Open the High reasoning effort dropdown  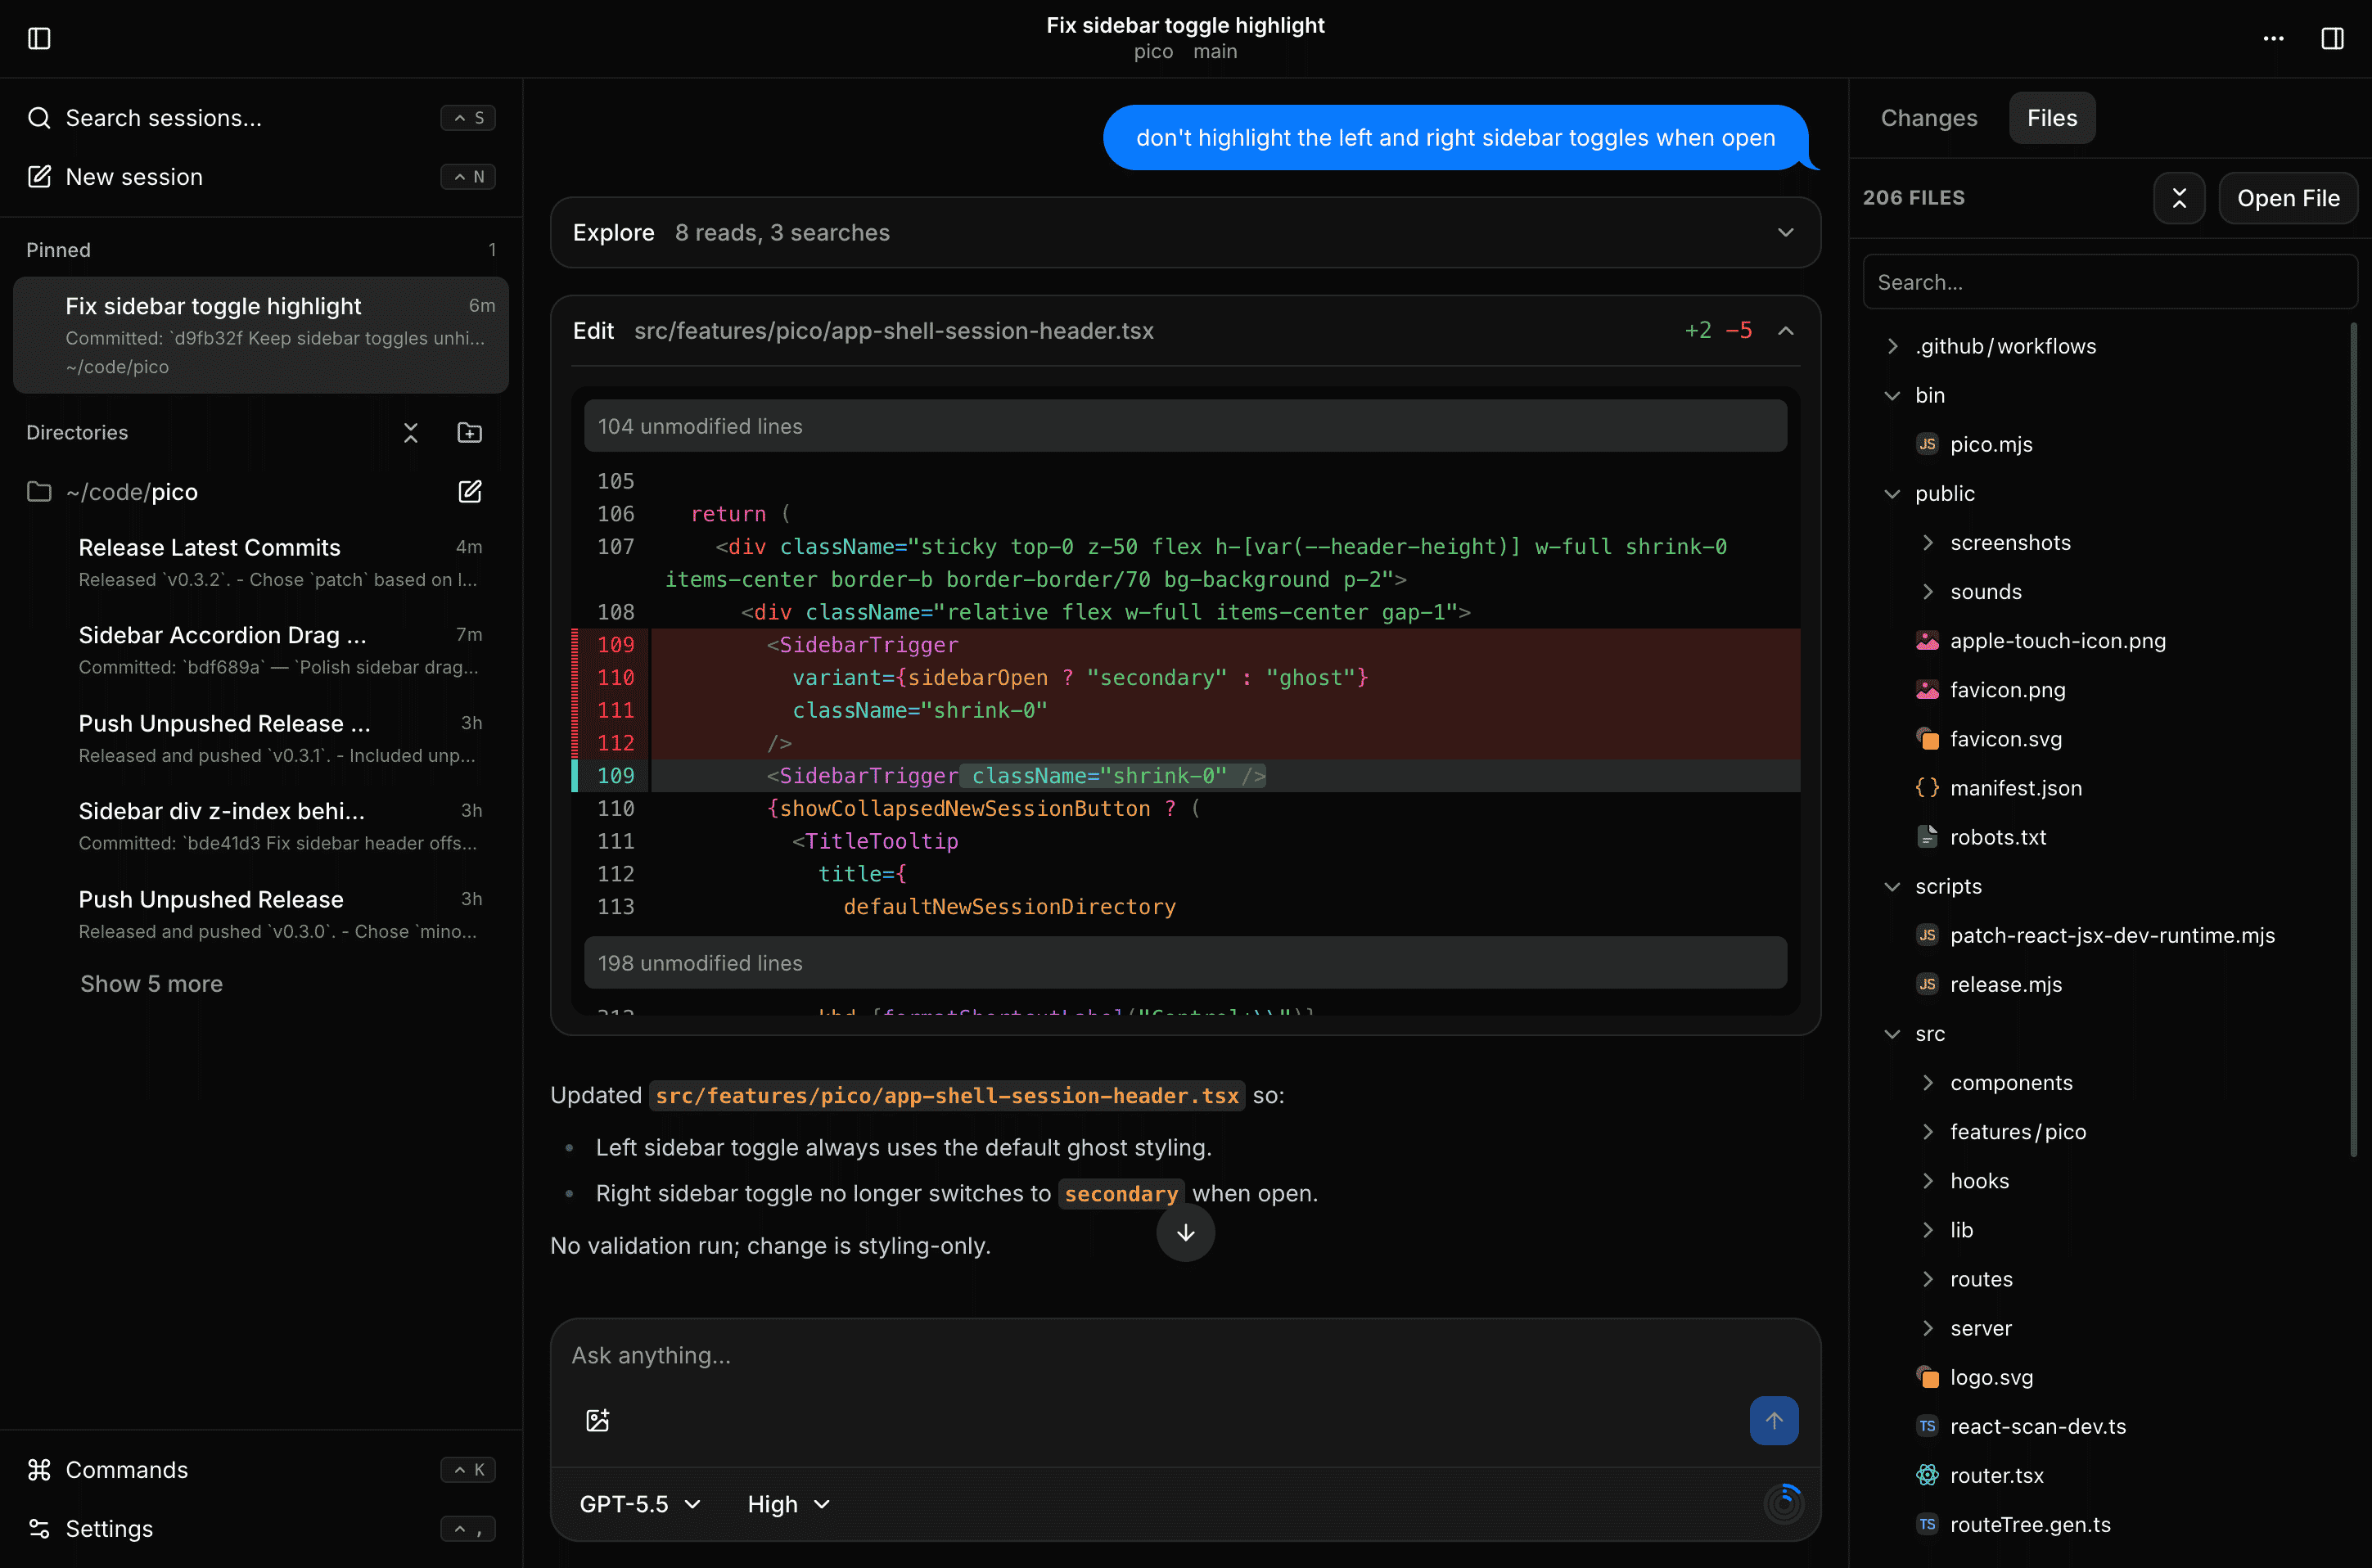click(789, 1504)
